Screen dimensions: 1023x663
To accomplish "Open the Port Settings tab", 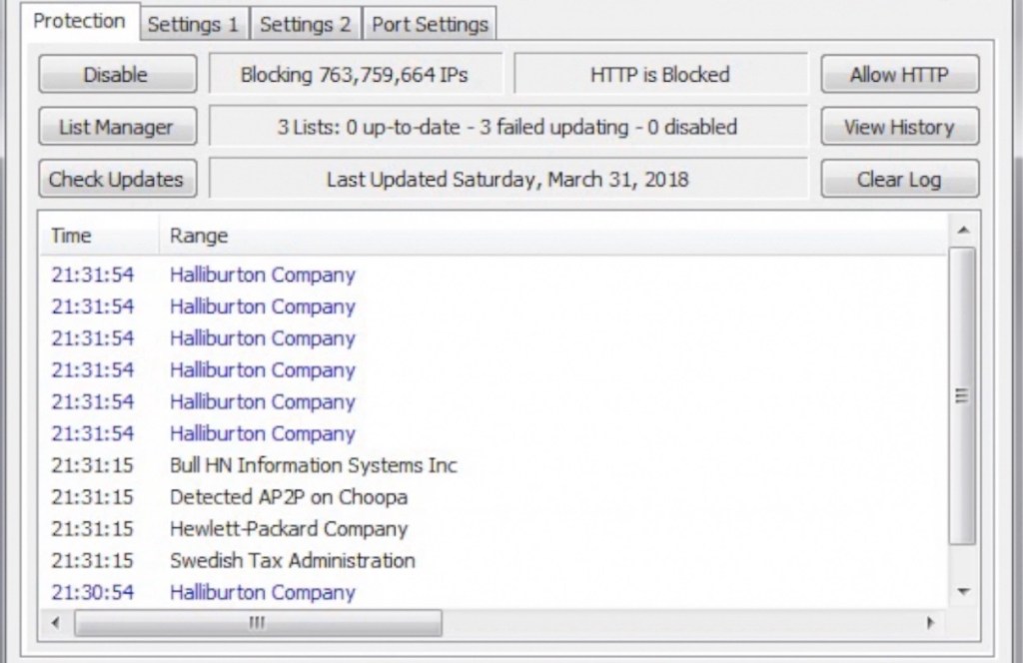I will [430, 24].
